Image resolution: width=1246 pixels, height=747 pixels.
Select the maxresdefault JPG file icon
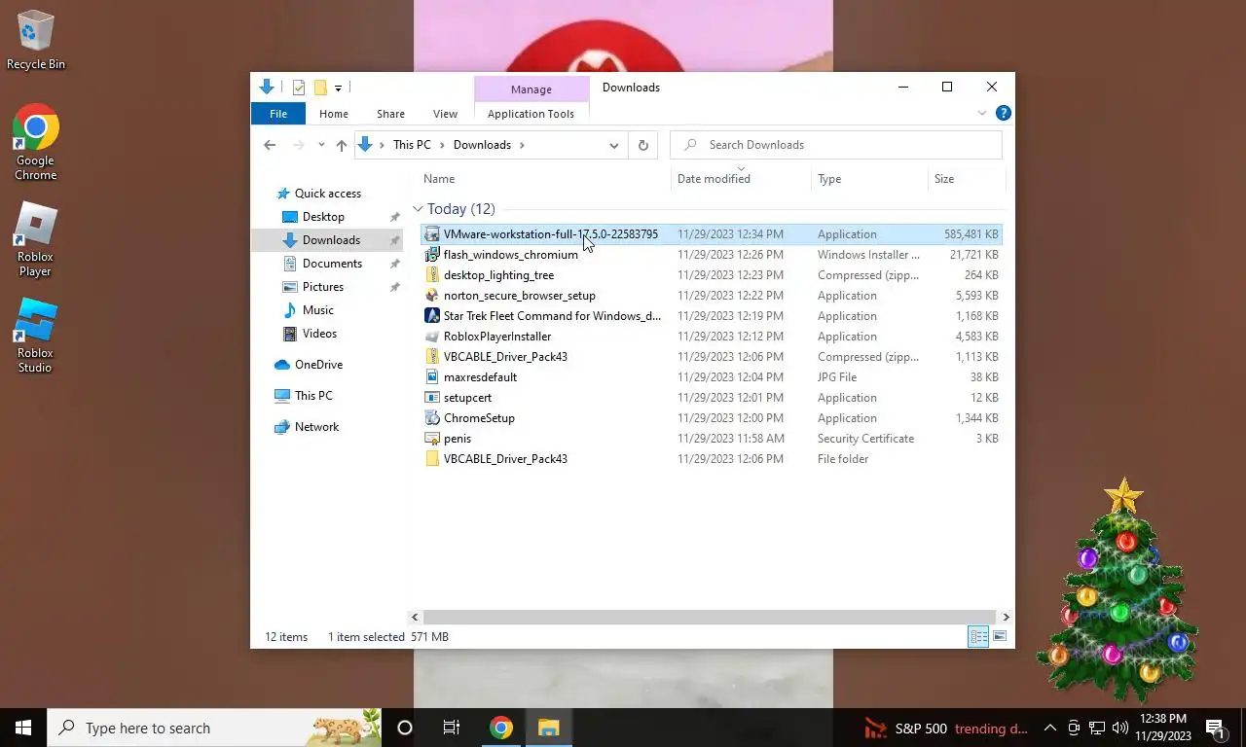click(x=432, y=377)
